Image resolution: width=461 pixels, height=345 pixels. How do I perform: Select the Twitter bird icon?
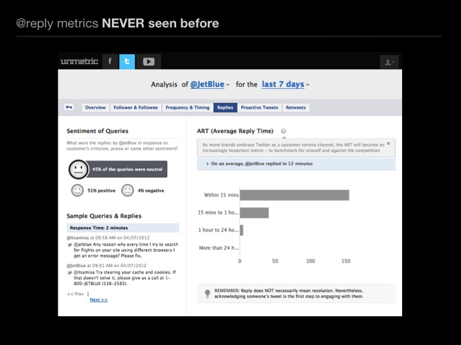127,61
